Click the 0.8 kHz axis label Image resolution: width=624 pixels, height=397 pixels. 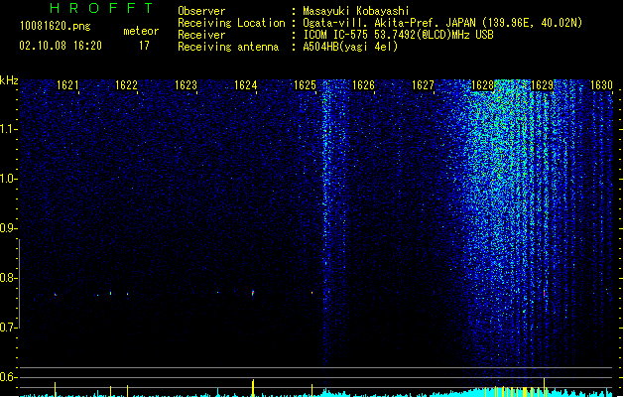point(9,278)
